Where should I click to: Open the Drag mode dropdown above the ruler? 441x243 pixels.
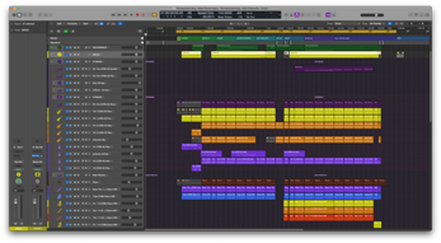coord(377,24)
